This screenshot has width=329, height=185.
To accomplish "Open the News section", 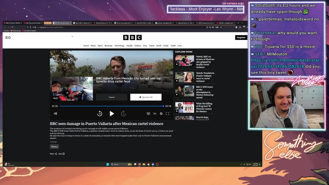I will pos(93,46).
